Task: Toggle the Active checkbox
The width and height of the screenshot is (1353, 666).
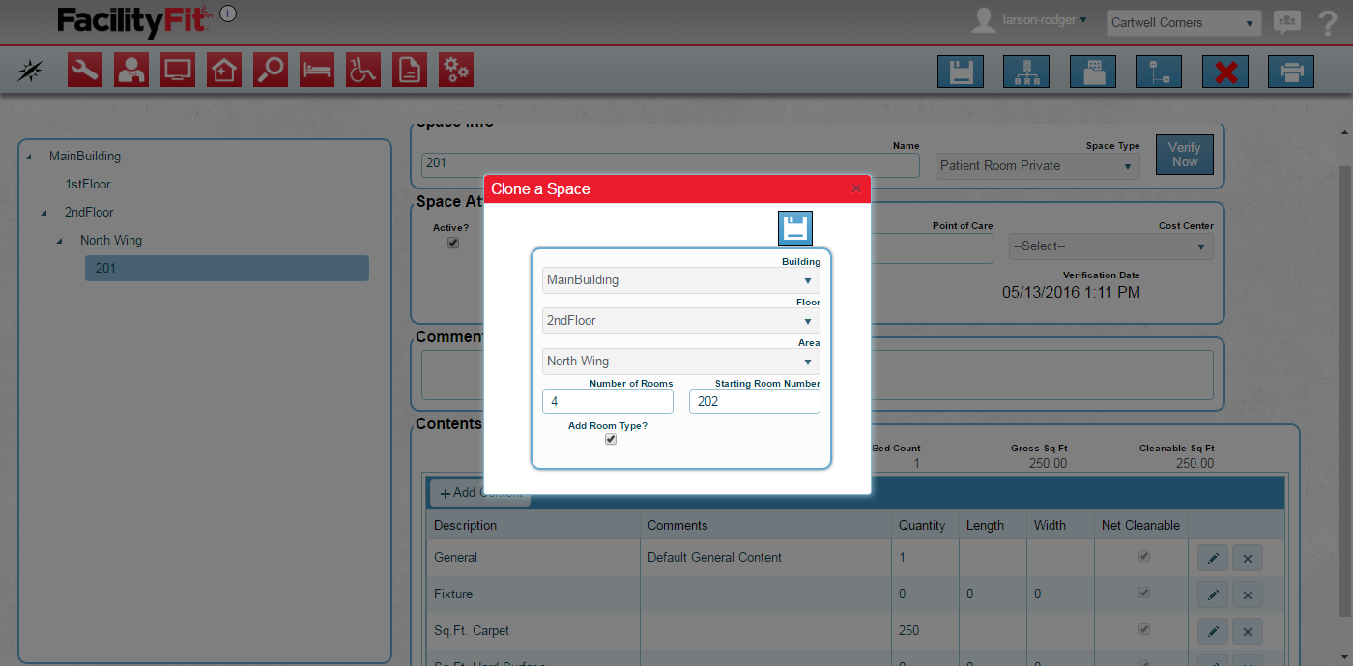Action: coord(452,243)
